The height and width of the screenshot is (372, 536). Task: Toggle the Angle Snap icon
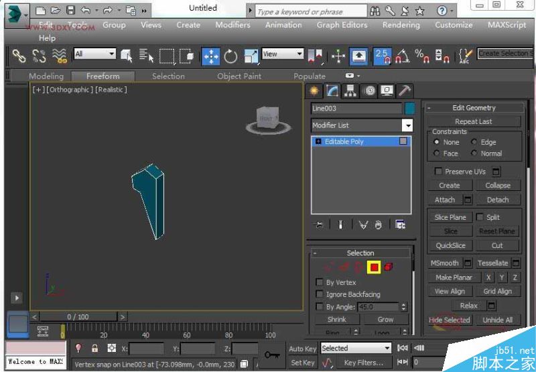403,56
